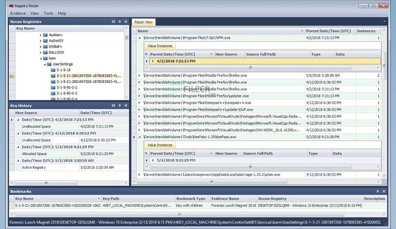This screenshot has width=396, height=229.
Task: Collapse the UserSettings tree node
Action: tap(45, 64)
